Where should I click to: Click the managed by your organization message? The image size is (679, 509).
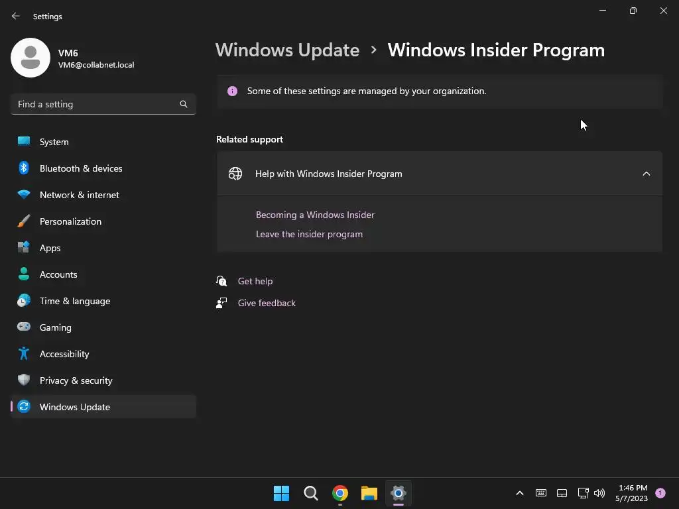(x=366, y=91)
